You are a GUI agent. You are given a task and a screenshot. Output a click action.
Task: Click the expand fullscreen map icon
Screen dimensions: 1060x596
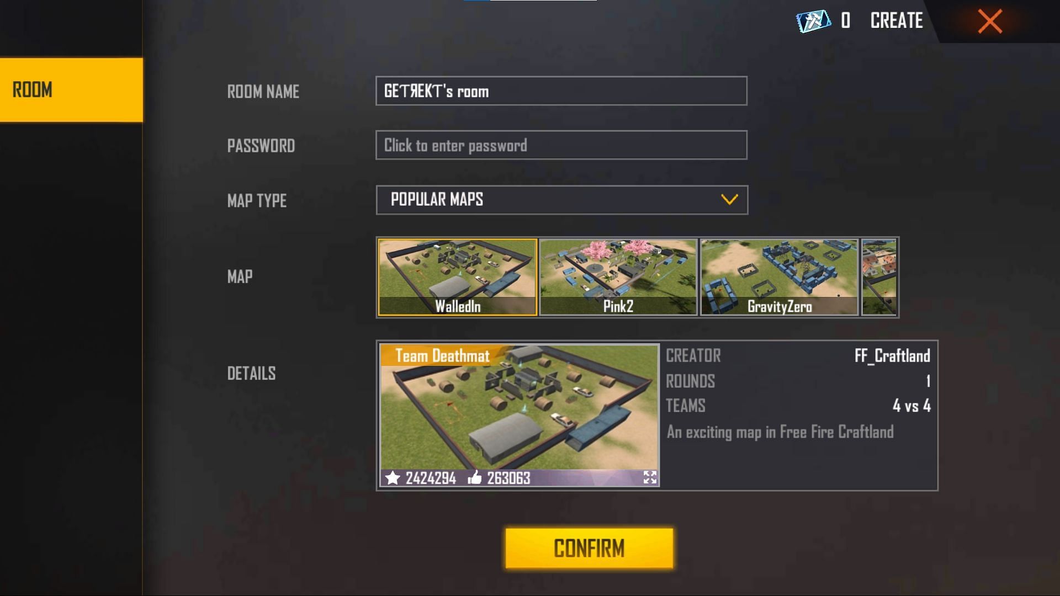click(x=648, y=477)
